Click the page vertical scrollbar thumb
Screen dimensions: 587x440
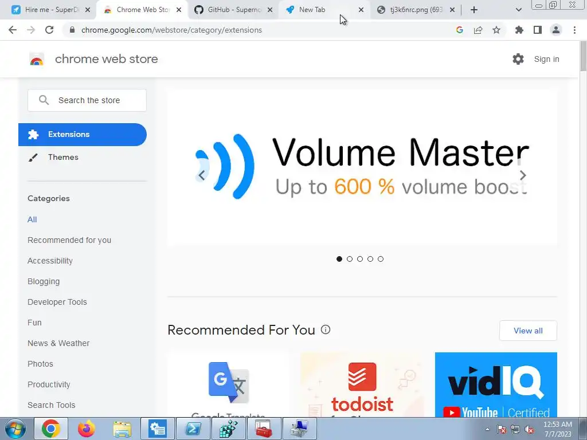click(583, 56)
